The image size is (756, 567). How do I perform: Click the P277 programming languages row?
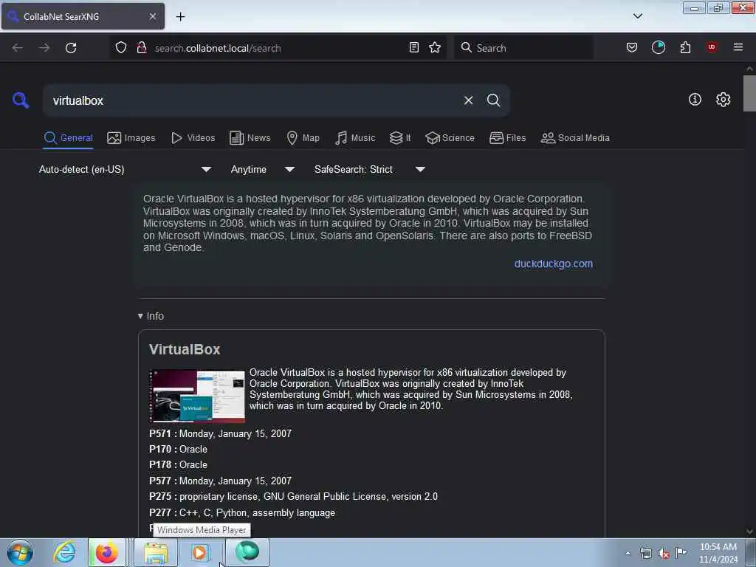pyautogui.click(x=242, y=512)
